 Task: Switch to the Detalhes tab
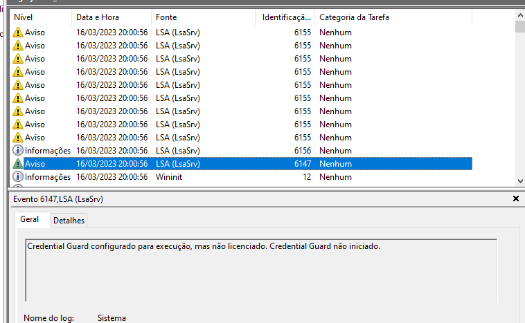click(69, 221)
